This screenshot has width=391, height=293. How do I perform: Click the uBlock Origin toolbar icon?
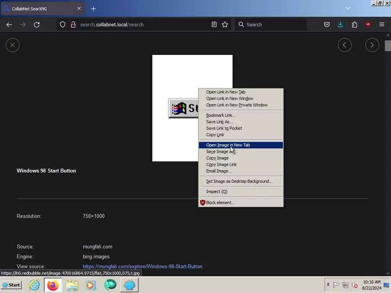[x=368, y=24]
